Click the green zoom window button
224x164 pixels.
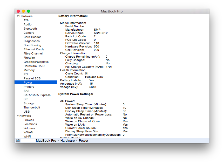coord(29,11)
